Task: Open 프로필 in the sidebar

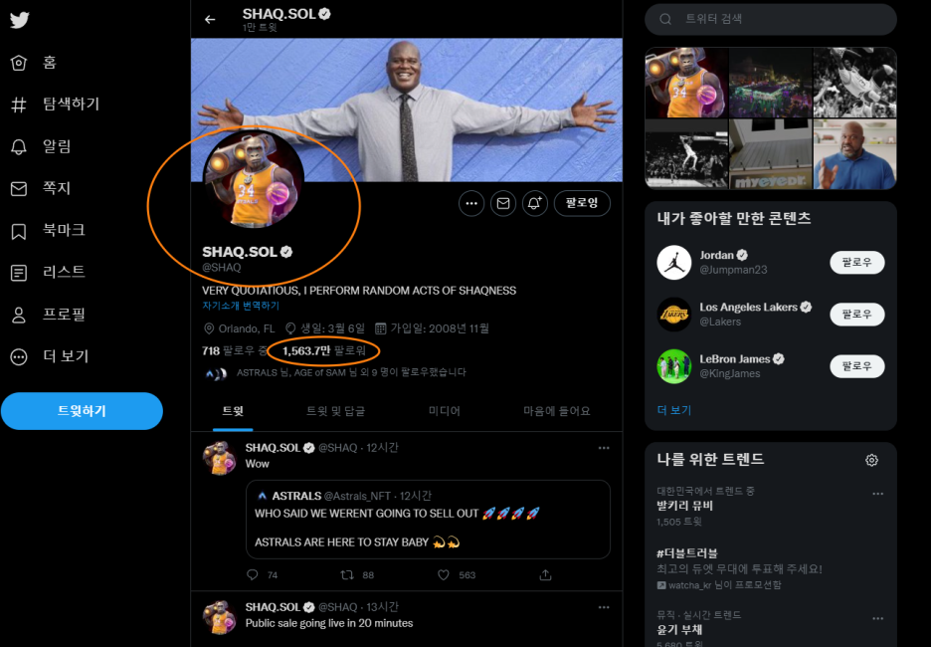Action: 48,315
